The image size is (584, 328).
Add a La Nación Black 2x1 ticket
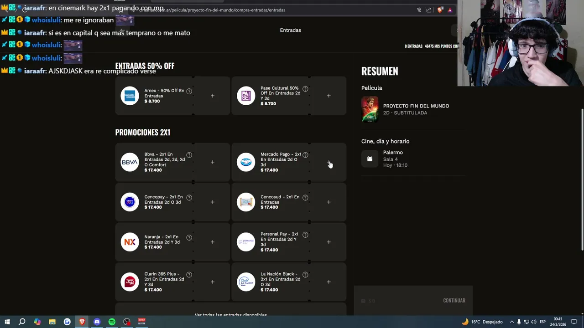click(x=328, y=282)
